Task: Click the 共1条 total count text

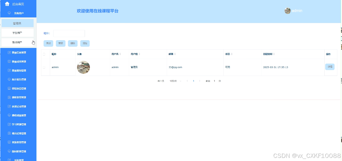Action: click(161, 81)
